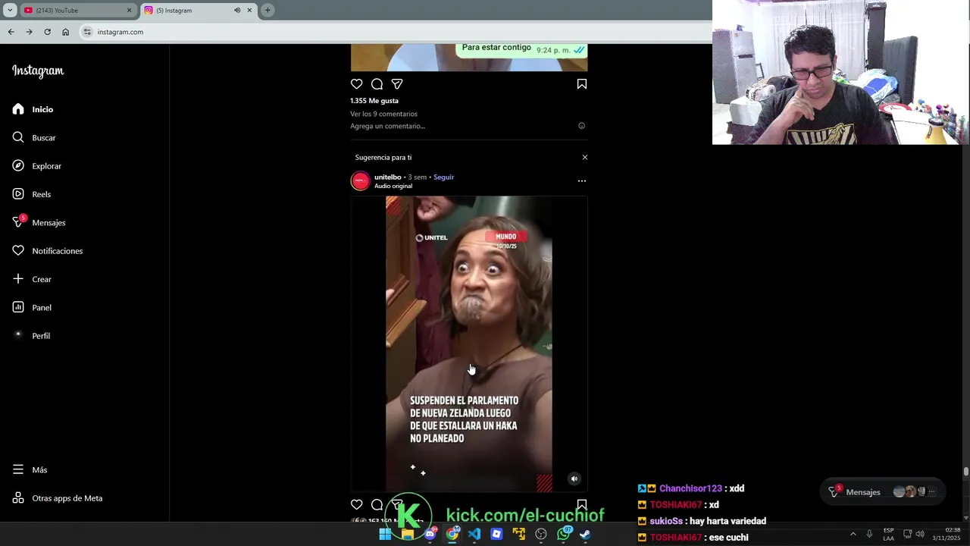Reload the Instagram page
This screenshot has height=546, width=970.
47,32
